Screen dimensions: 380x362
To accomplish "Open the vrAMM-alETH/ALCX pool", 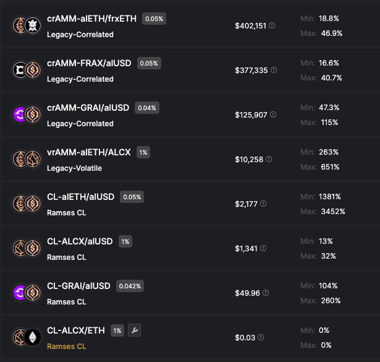I will [88, 152].
